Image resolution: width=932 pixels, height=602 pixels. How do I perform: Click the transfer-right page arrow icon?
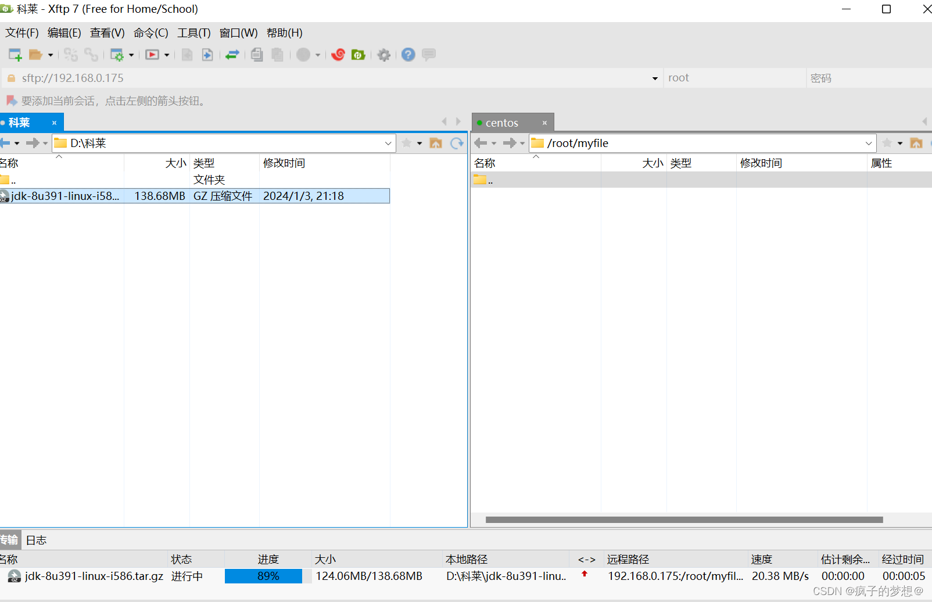207,55
